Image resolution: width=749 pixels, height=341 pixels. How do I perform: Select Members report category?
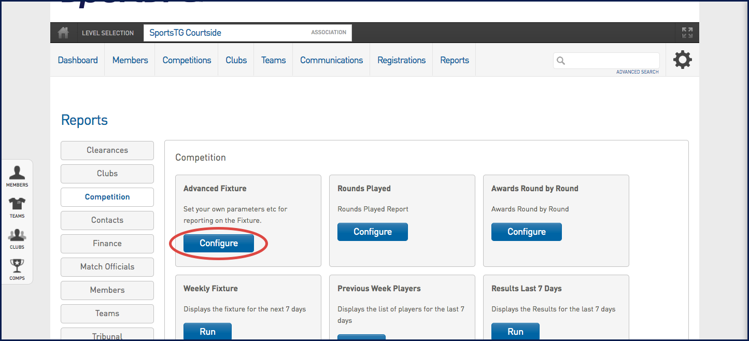[107, 290]
